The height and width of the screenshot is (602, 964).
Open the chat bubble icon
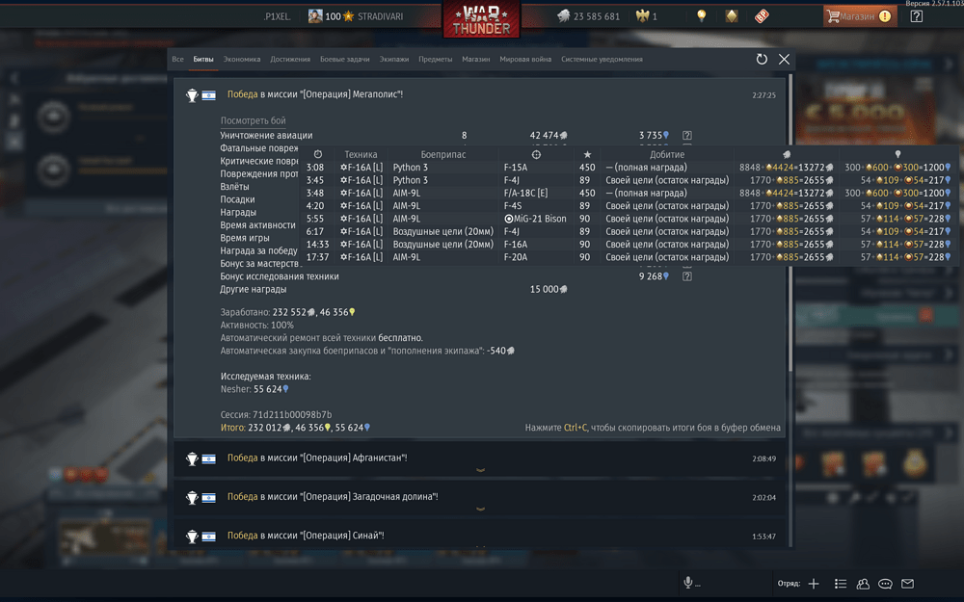885,584
